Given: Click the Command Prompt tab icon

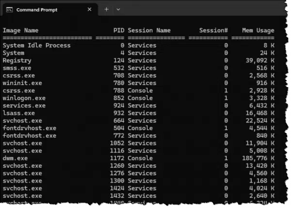Looking at the screenshot, I should pos(9,10).
